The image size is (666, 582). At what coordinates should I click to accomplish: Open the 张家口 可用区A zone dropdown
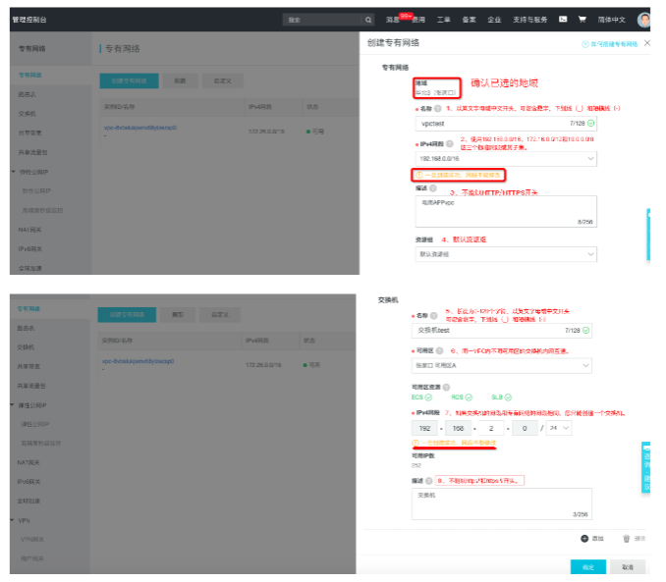(502, 365)
